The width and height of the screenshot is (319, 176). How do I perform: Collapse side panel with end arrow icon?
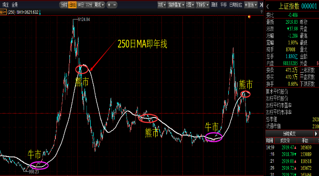[x=261, y=5]
